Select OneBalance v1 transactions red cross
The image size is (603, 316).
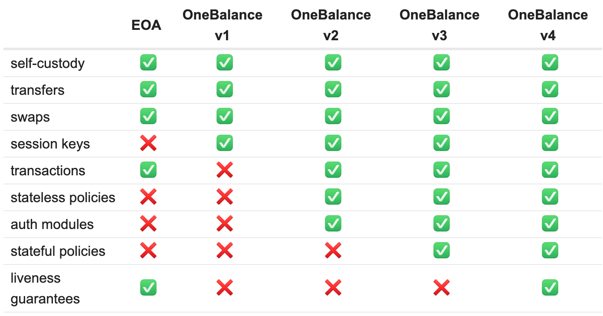225,170
